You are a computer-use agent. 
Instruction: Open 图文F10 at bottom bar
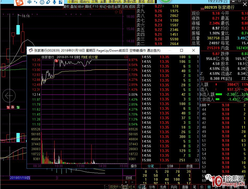point(116,187)
